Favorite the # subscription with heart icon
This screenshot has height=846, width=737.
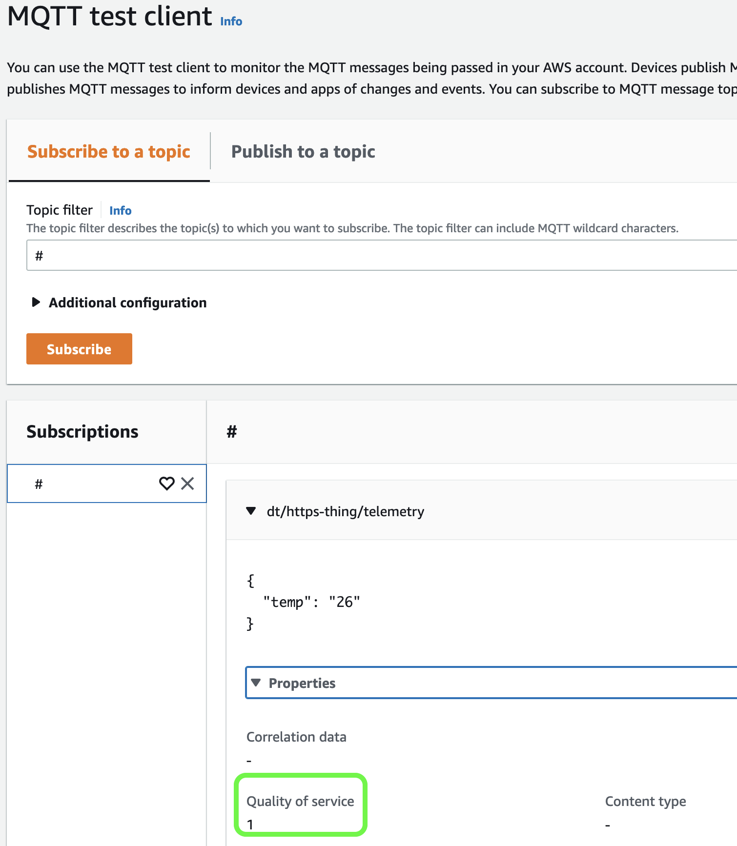[x=167, y=483]
